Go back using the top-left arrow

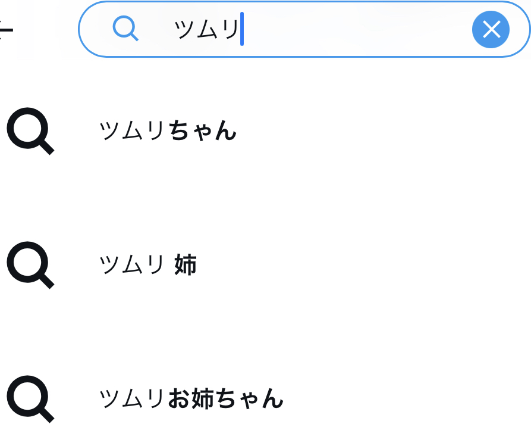(x=5, y=29)
